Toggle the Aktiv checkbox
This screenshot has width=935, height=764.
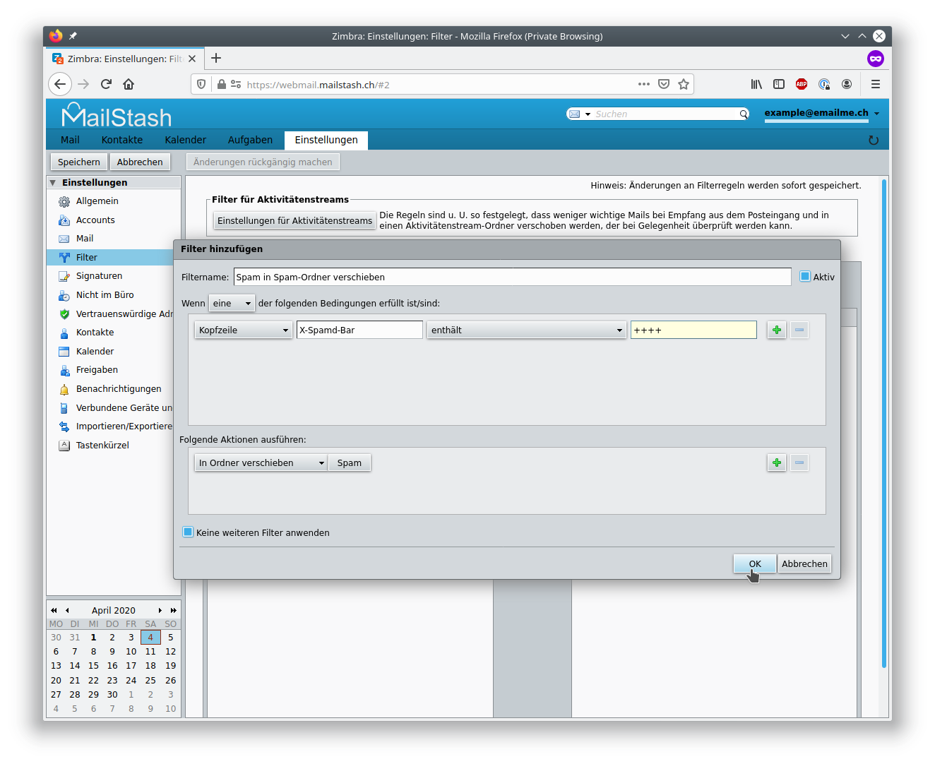pos(805,277)
